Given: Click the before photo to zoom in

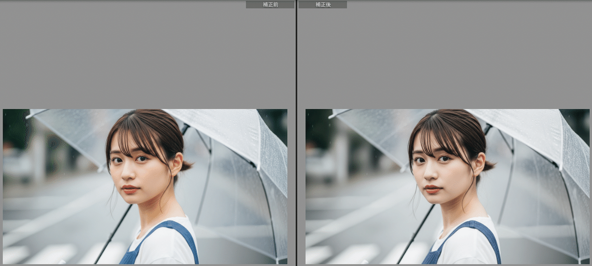Looking at the screenshot, I should point(145,186).
